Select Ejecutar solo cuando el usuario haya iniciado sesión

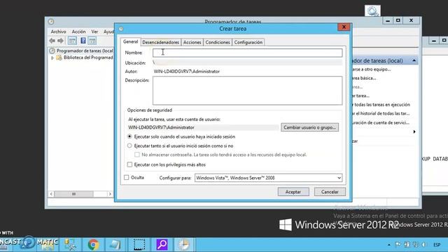129,136
